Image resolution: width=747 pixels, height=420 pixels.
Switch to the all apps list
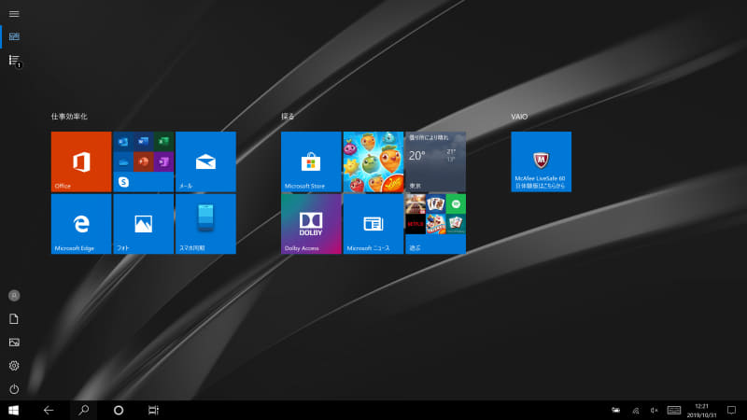[14, 61]
